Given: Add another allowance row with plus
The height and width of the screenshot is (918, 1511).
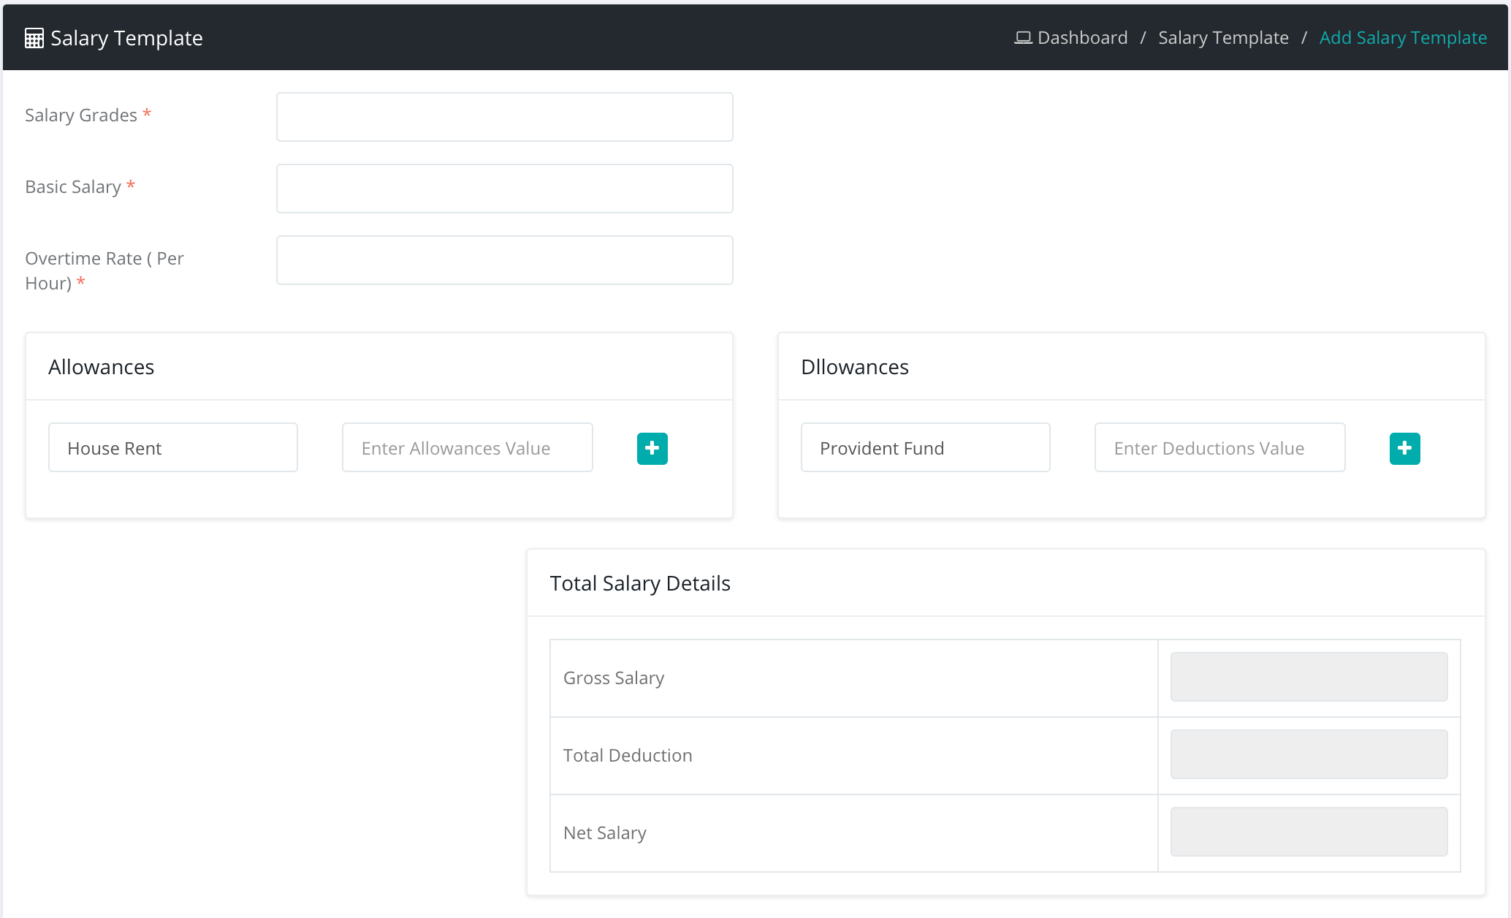Looking at the screenshot, I should 652,448.
